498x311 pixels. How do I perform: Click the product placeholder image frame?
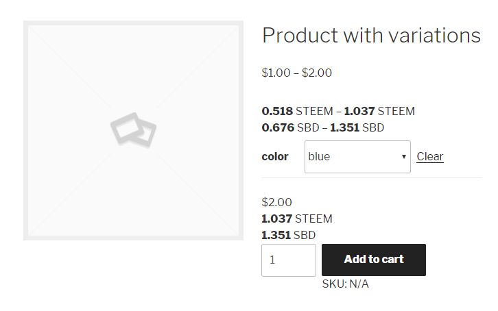coord(69,69)
